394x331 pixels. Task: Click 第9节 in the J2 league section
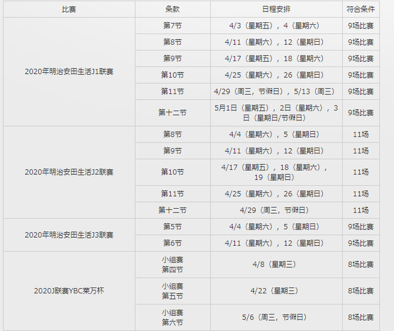[173, 151]
